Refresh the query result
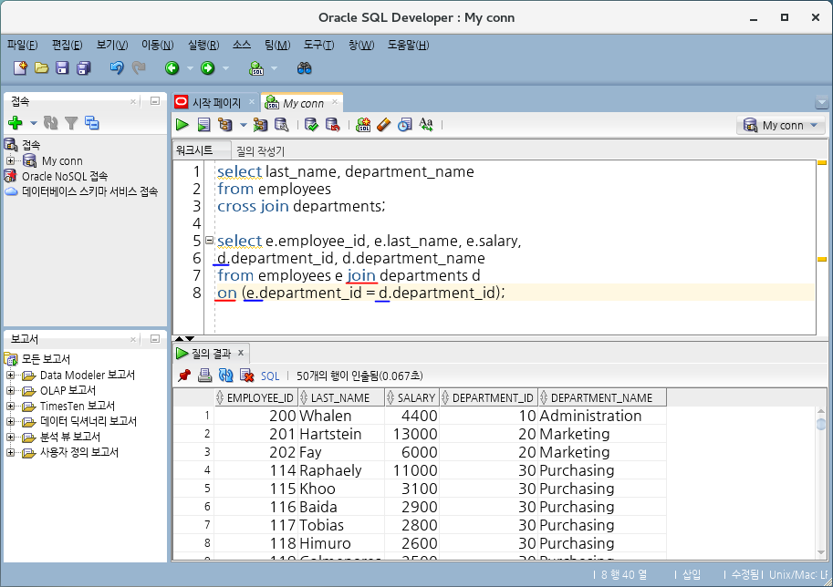 click(x=225, y=376)
